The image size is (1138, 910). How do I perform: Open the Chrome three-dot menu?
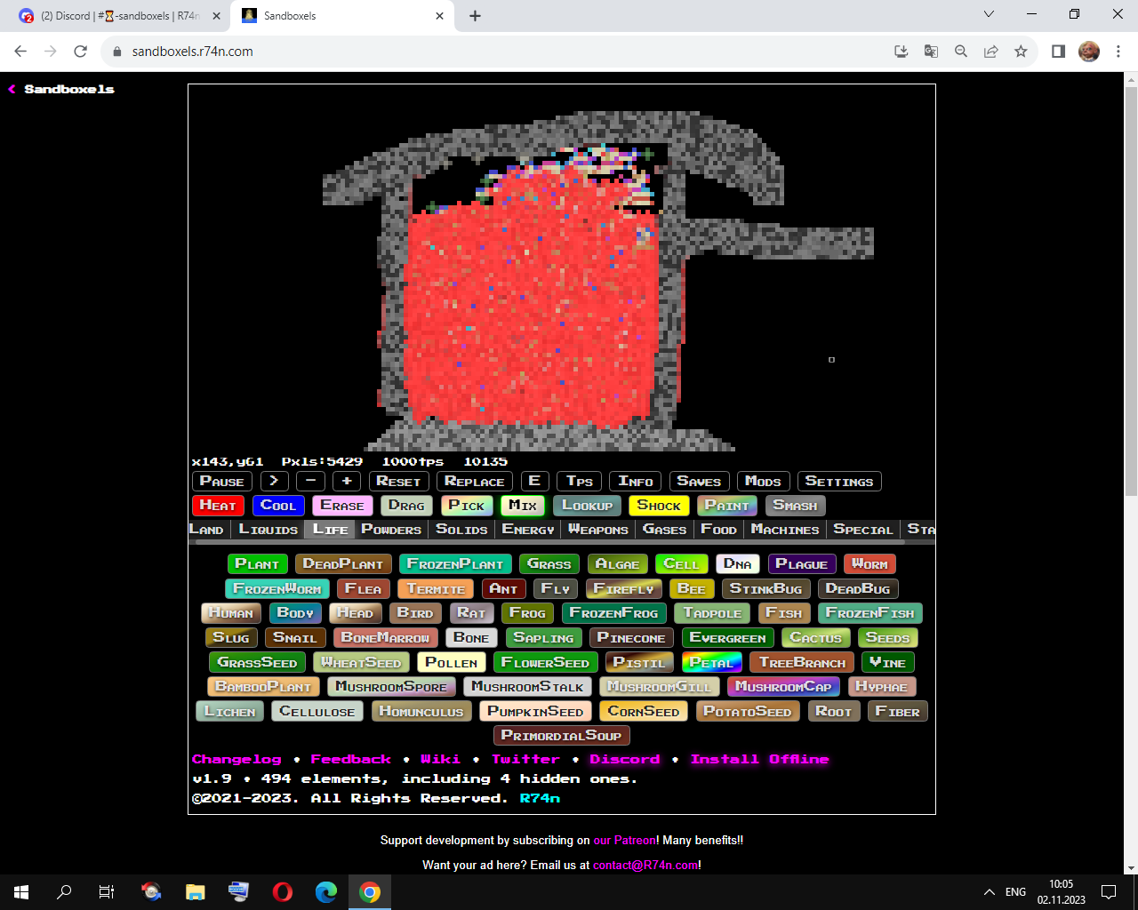pyautogui.click(x=1118, y=52)
